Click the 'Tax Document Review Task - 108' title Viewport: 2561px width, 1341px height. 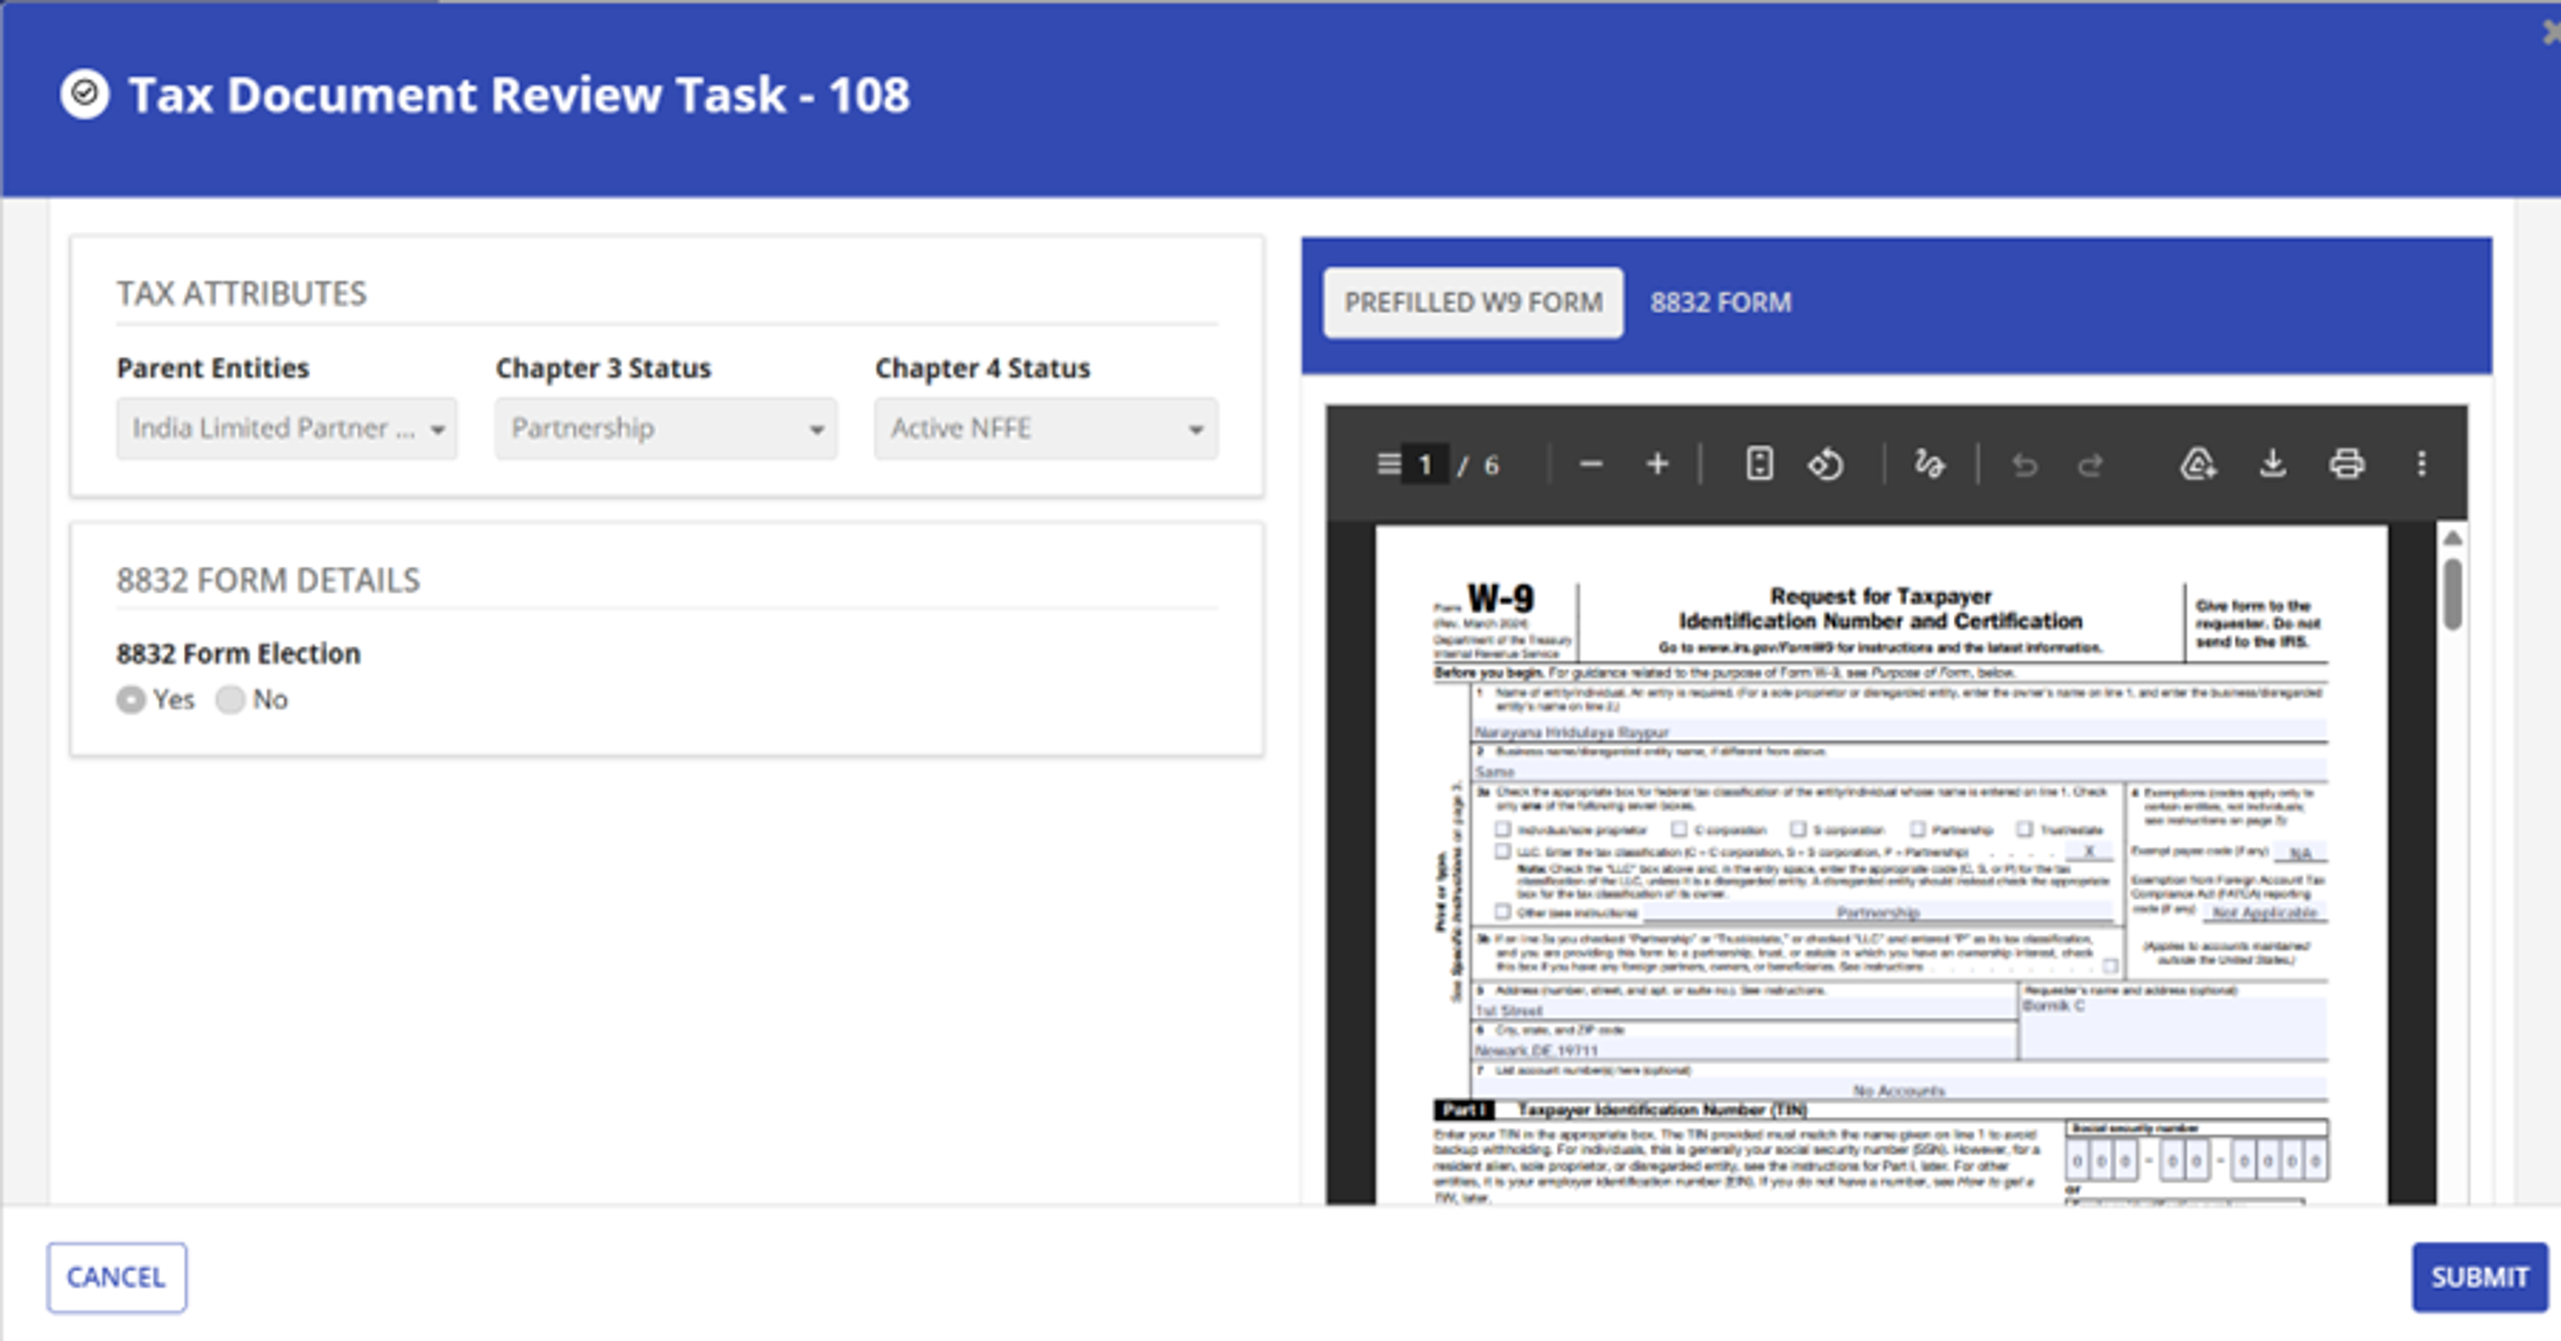tap(519, 95)
